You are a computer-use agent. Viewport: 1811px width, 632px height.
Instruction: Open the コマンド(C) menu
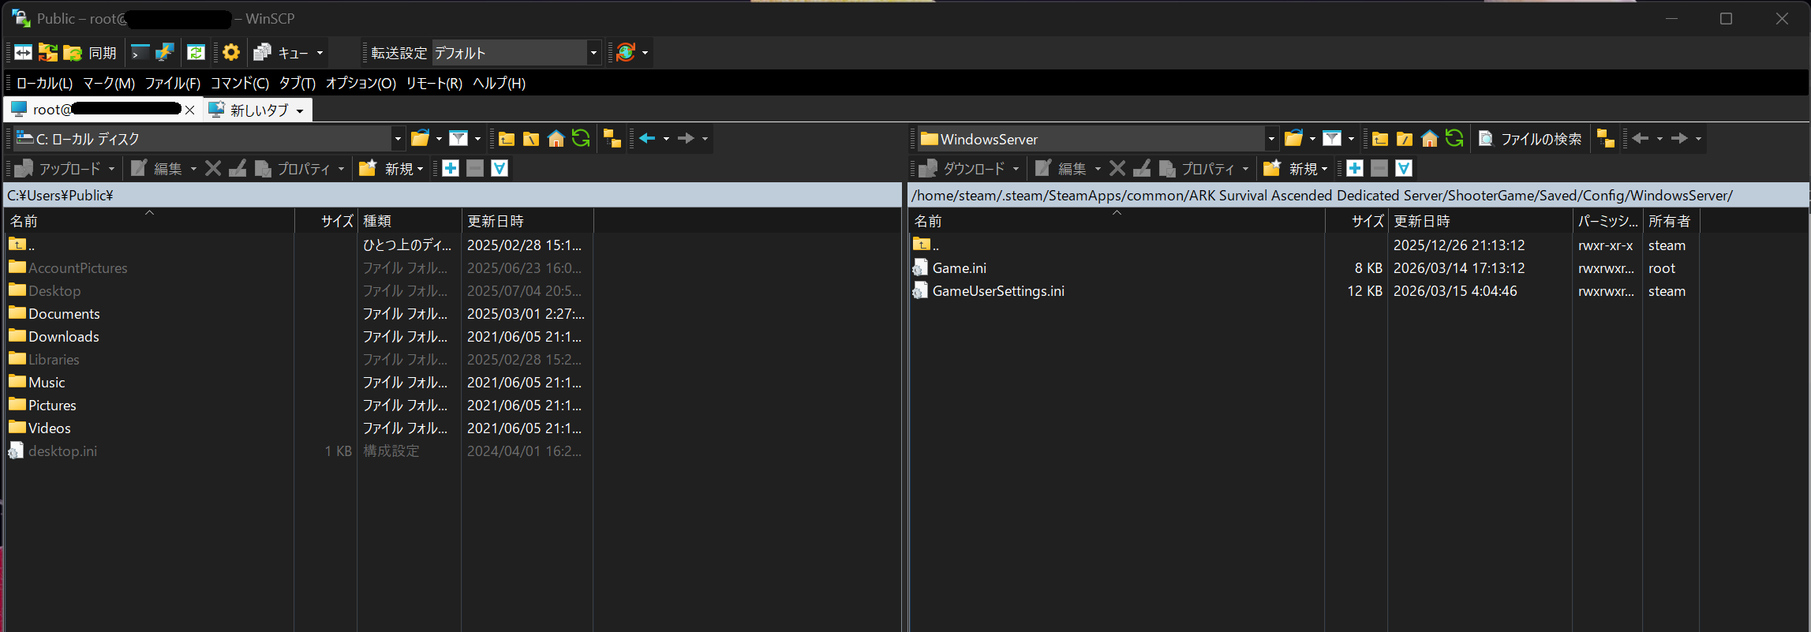(239, 84)
